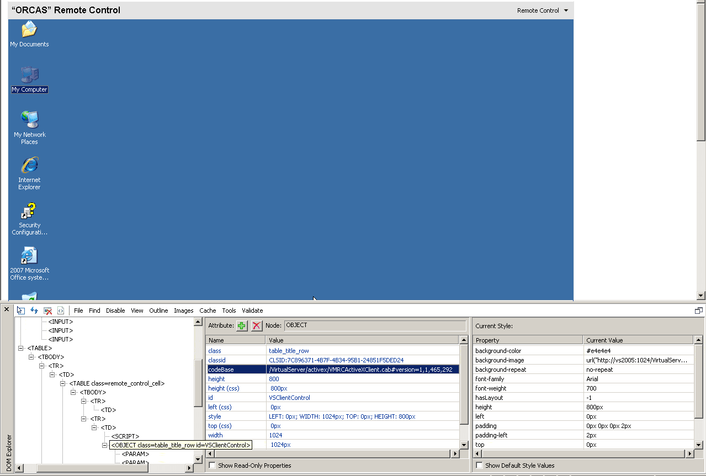The image size is (706, 476).
Task: Click the background-color value #e4e4e4
Action: point(599,351)
